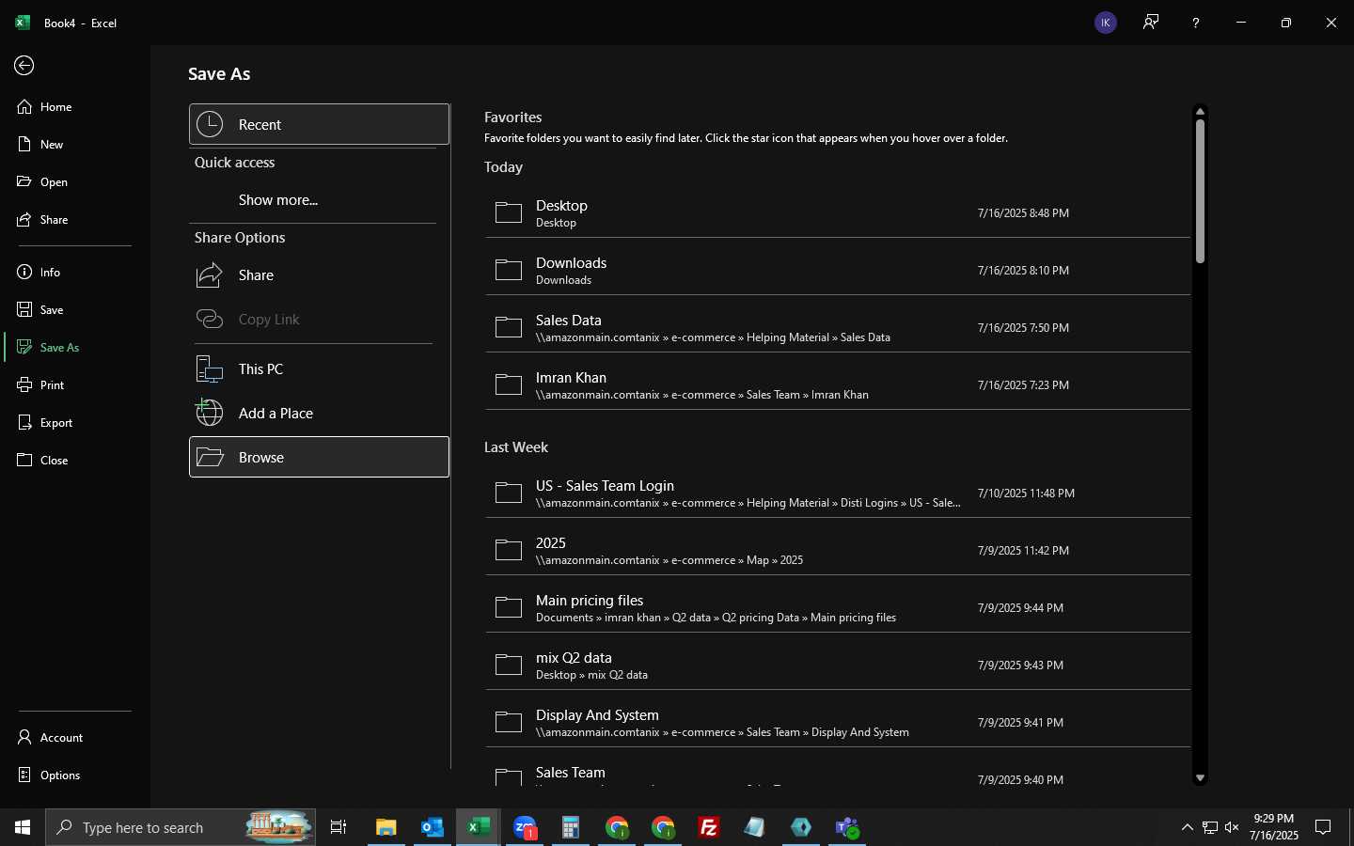Open the Desktop folder in Today list
The image size is (1354, 846).
(838, 213)
